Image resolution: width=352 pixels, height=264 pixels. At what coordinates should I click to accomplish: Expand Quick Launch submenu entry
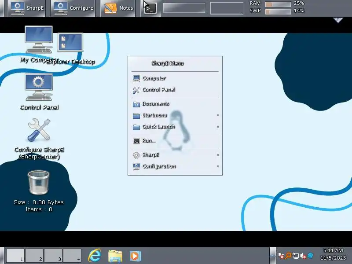pos(175,127)
